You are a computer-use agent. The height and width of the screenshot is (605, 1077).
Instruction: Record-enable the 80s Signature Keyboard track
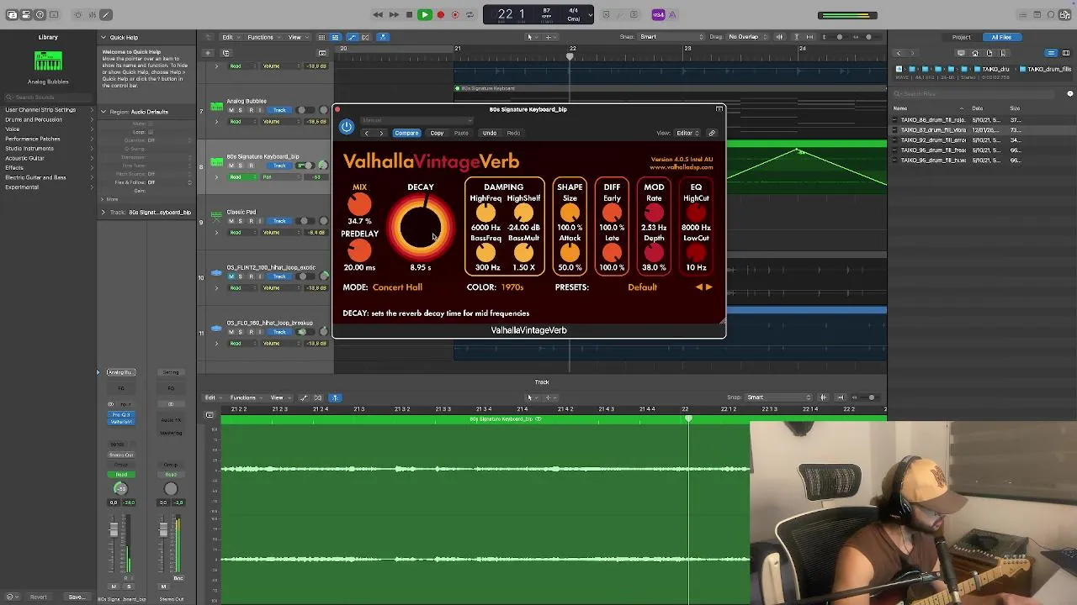click(x=250, y=166)
